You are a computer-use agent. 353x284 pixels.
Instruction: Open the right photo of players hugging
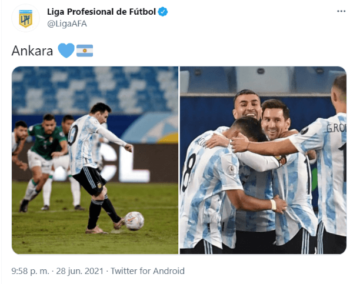pos(263,161)
